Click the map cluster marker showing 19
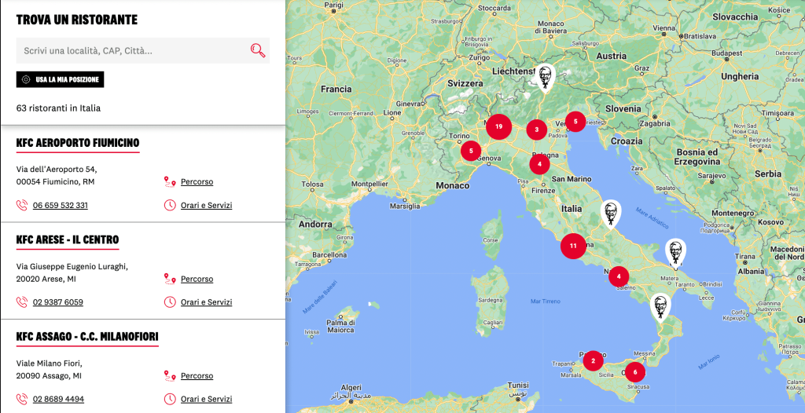The height and width of the screenshot is (413, 805). pos(498,126)
